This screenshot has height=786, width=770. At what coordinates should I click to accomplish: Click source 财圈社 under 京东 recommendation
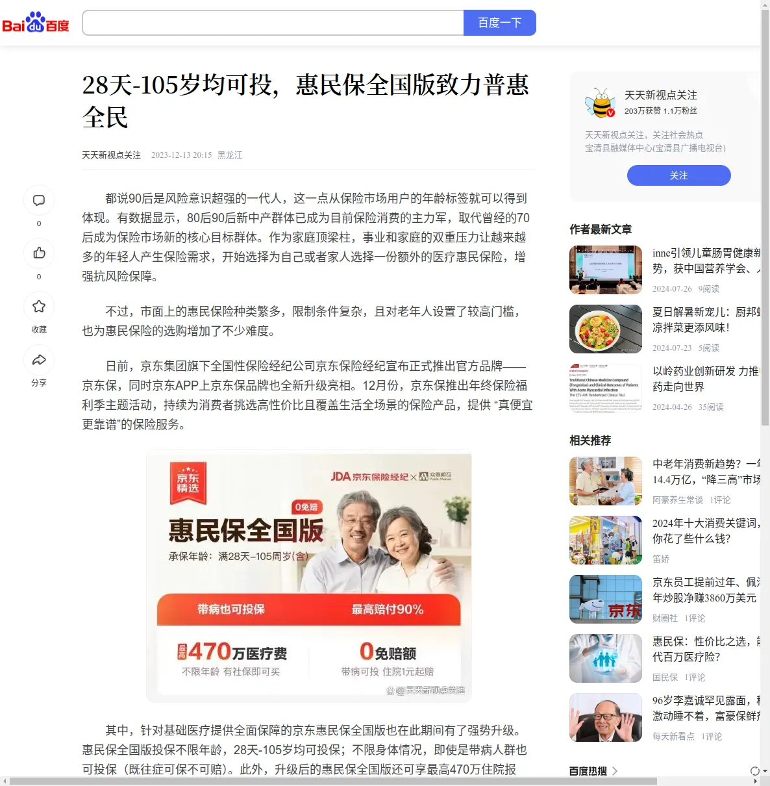665,618
